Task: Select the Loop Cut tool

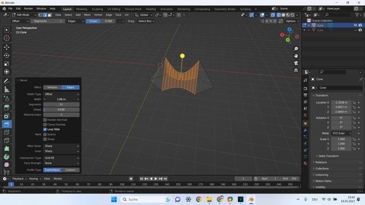Action: (x=6, y=133)
